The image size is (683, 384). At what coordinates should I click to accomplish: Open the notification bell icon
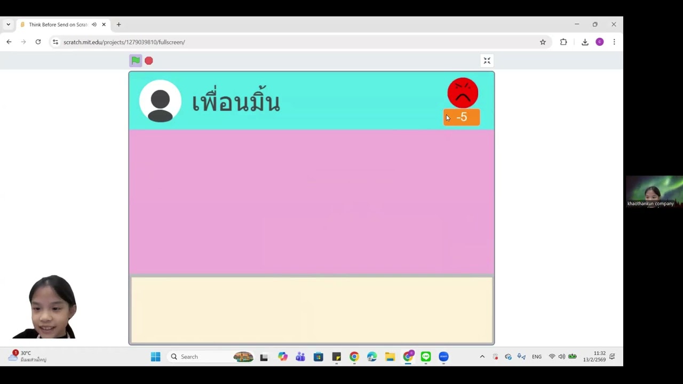[x=613, y=357]
